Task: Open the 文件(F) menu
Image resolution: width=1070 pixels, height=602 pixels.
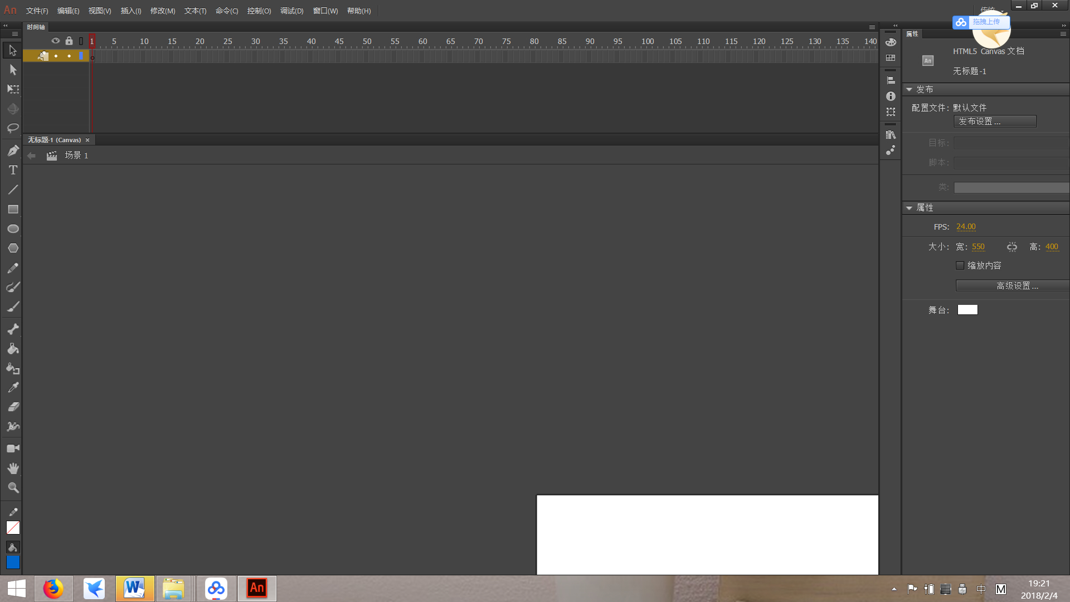Action: [37, 11]
